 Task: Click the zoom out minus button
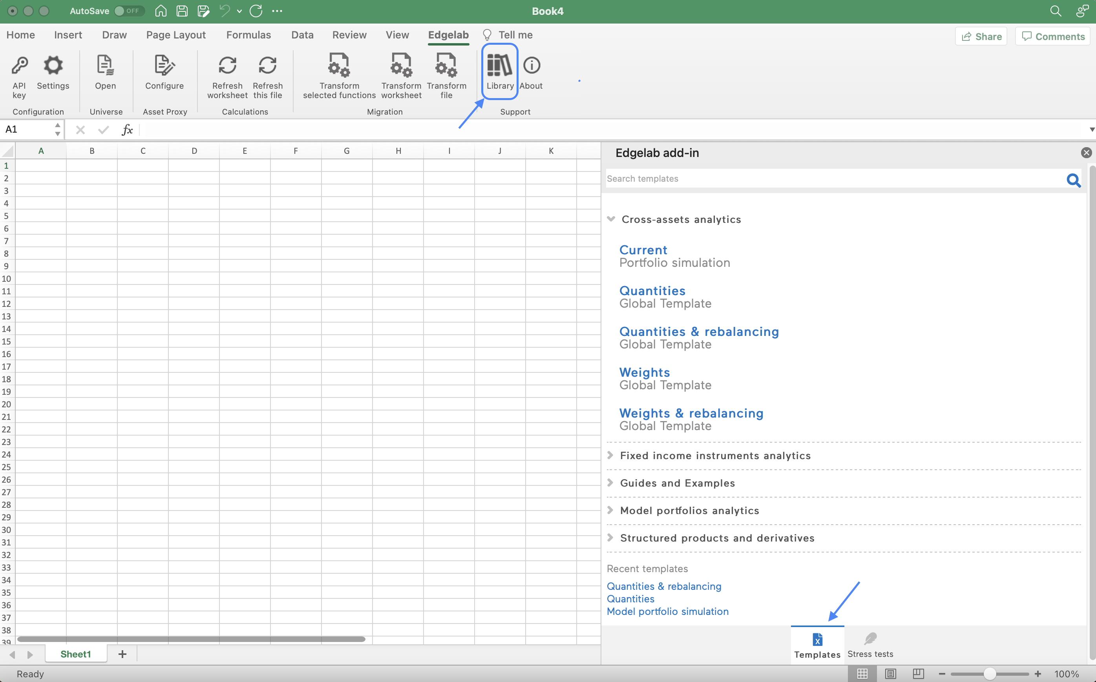tap(942, 674)
